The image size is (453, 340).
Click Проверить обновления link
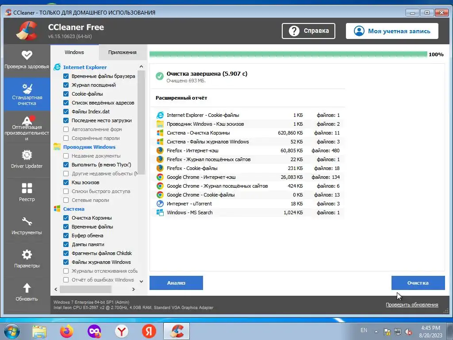(412, 305)
